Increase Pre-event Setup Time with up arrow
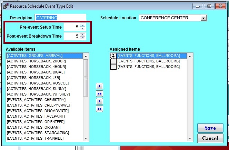 [x=82, y=25]
